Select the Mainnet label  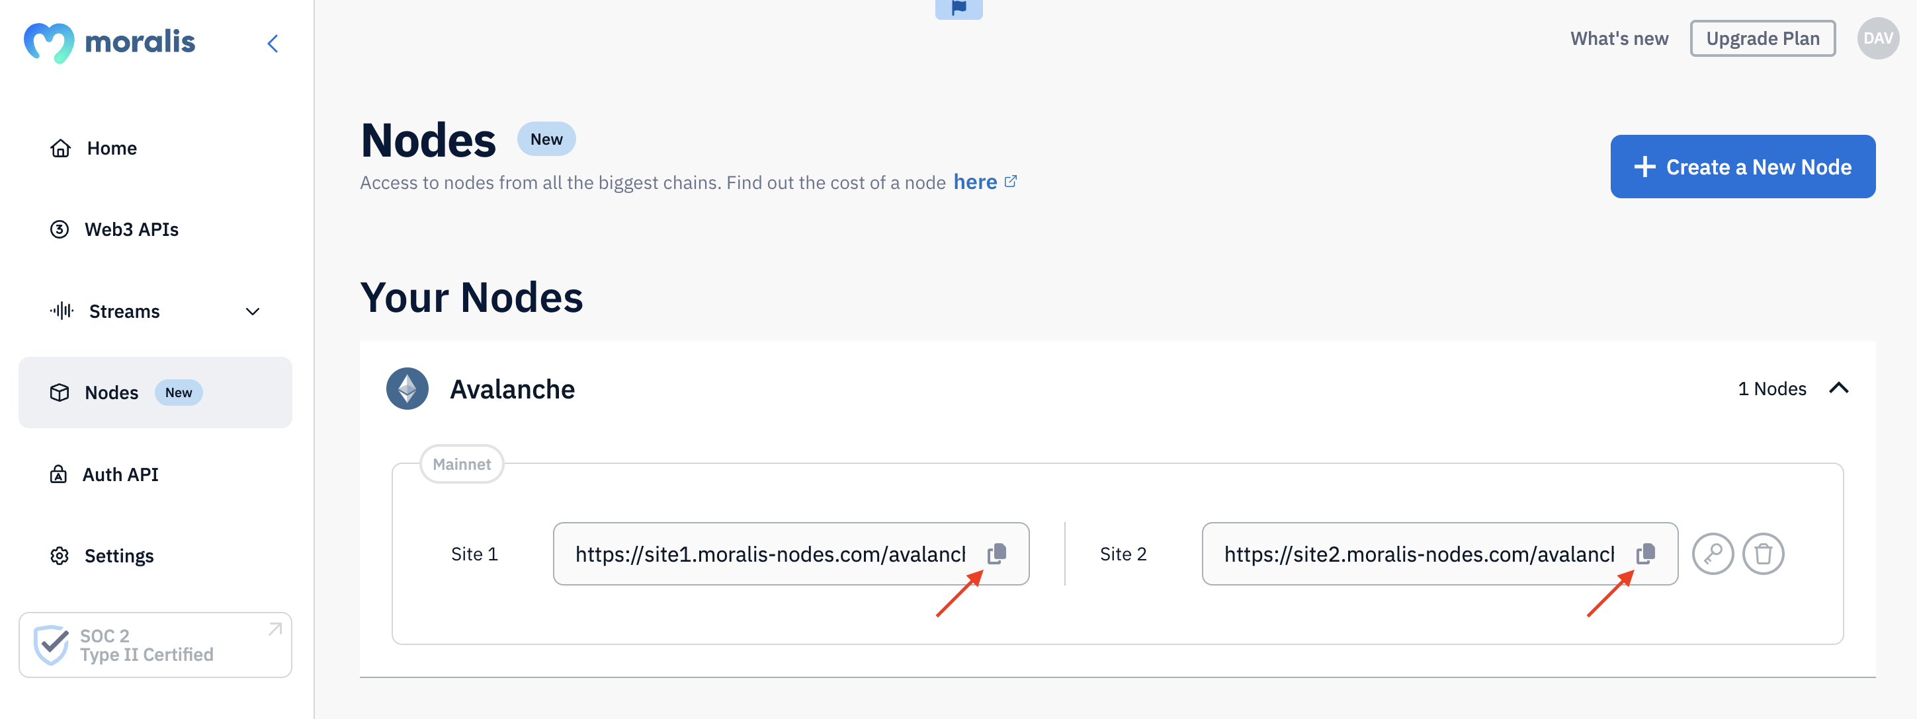click(462, 464)
